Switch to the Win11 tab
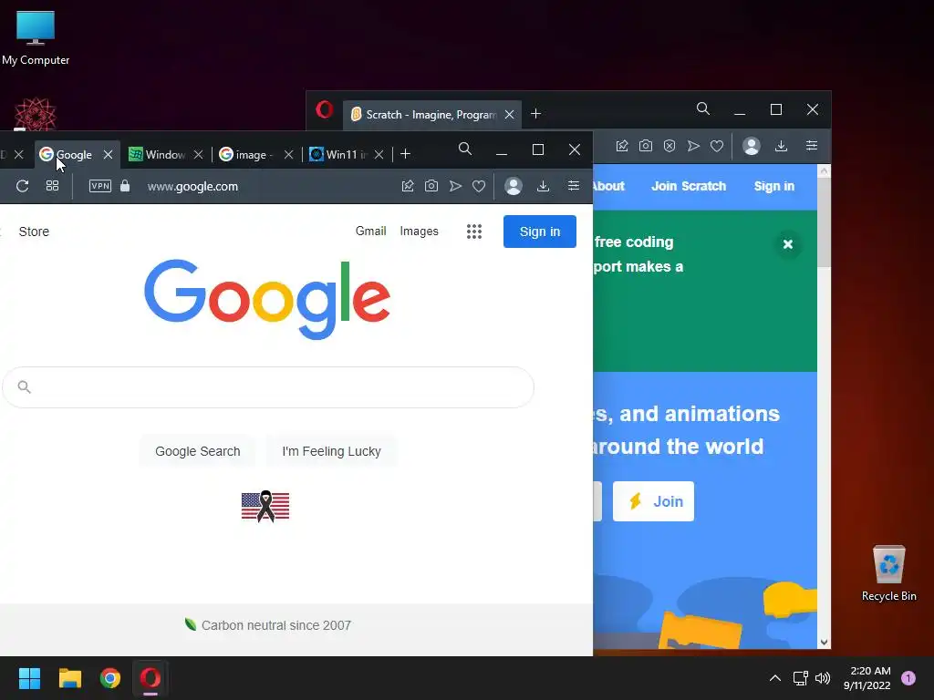This screenshot has height=700, width=934. 338,155
